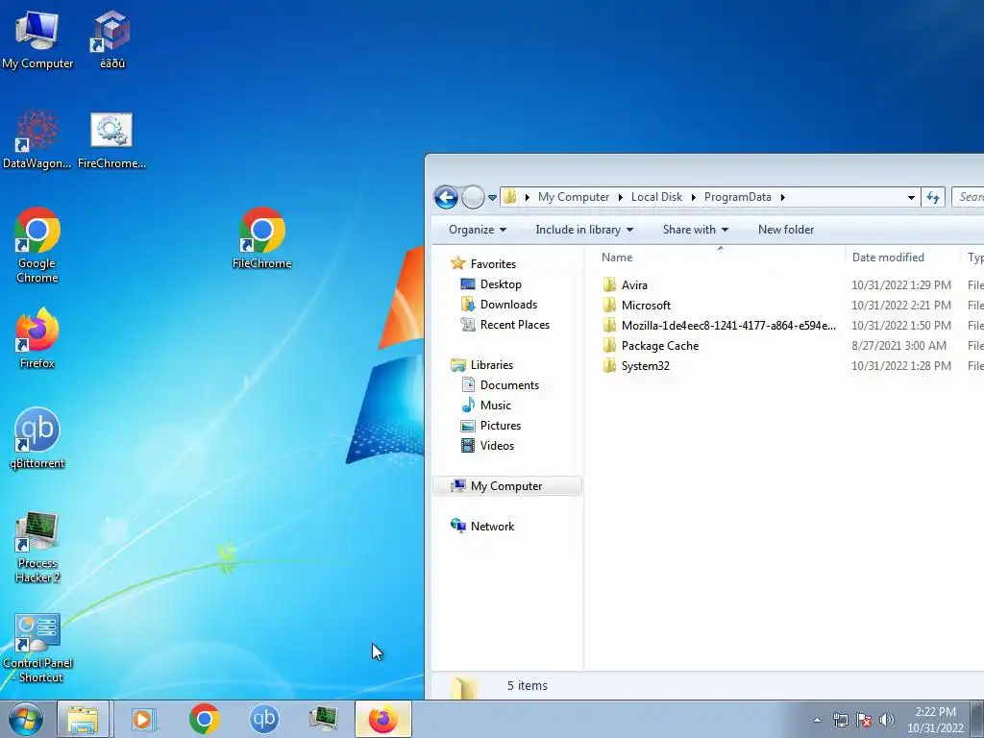Show hidden system tray icons

click(817, 720)
